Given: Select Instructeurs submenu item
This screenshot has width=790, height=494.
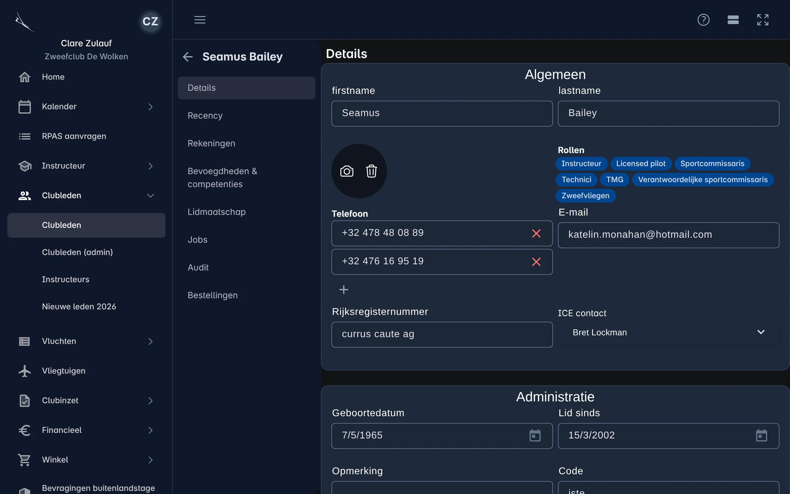Looking at the screenshot, I should click(86, 279).
